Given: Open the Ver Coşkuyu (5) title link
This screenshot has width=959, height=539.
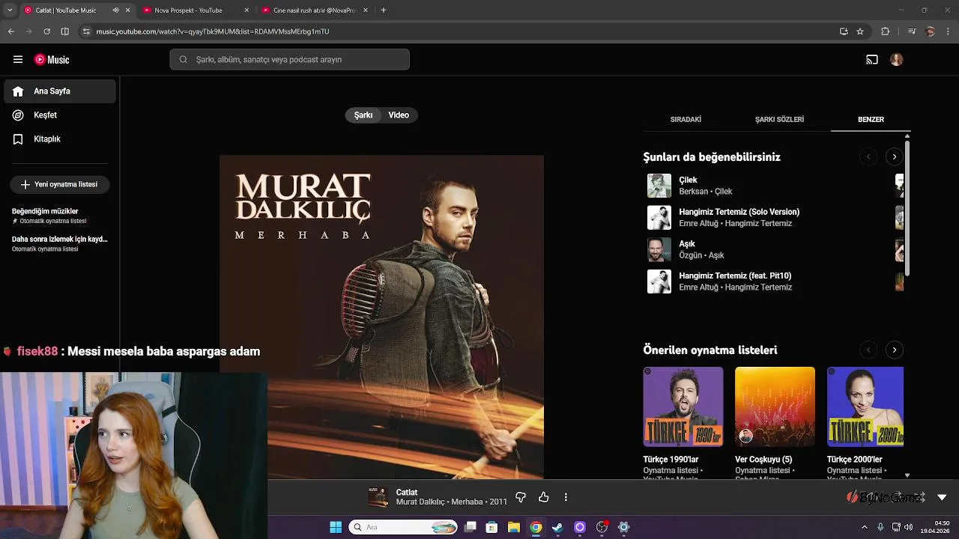Looking at the screenshot, I should pyautogui.click(x=763, y=460).
